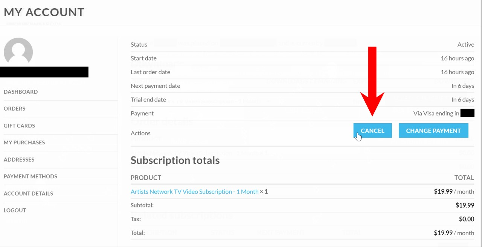Open the Addresses page
Screen dimensions: 482x247
pos(19,159)
